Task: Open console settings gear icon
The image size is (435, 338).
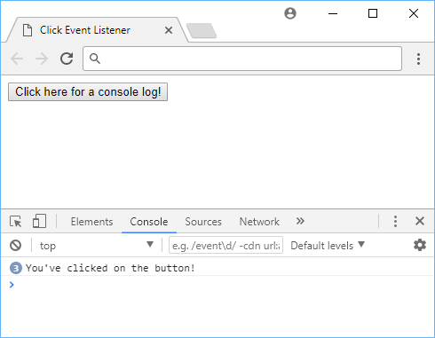Action: click(x=420, y=245)
